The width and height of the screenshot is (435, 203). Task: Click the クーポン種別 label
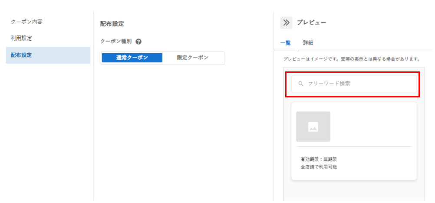116,42
